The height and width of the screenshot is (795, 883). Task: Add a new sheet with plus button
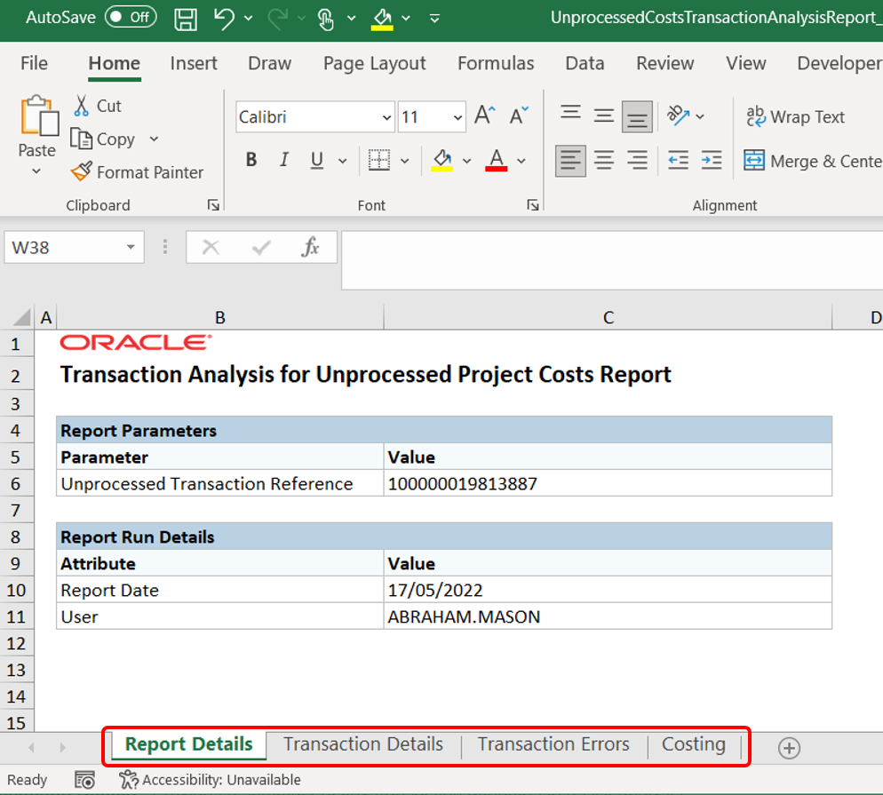point(789,748)
